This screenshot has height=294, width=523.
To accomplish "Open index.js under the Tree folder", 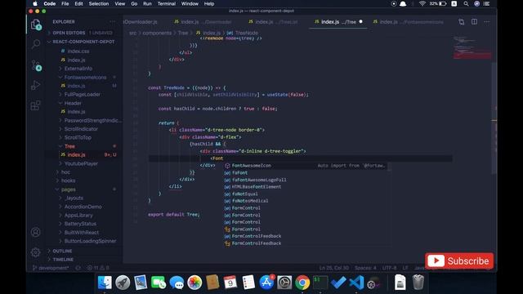I will [76, 155].
